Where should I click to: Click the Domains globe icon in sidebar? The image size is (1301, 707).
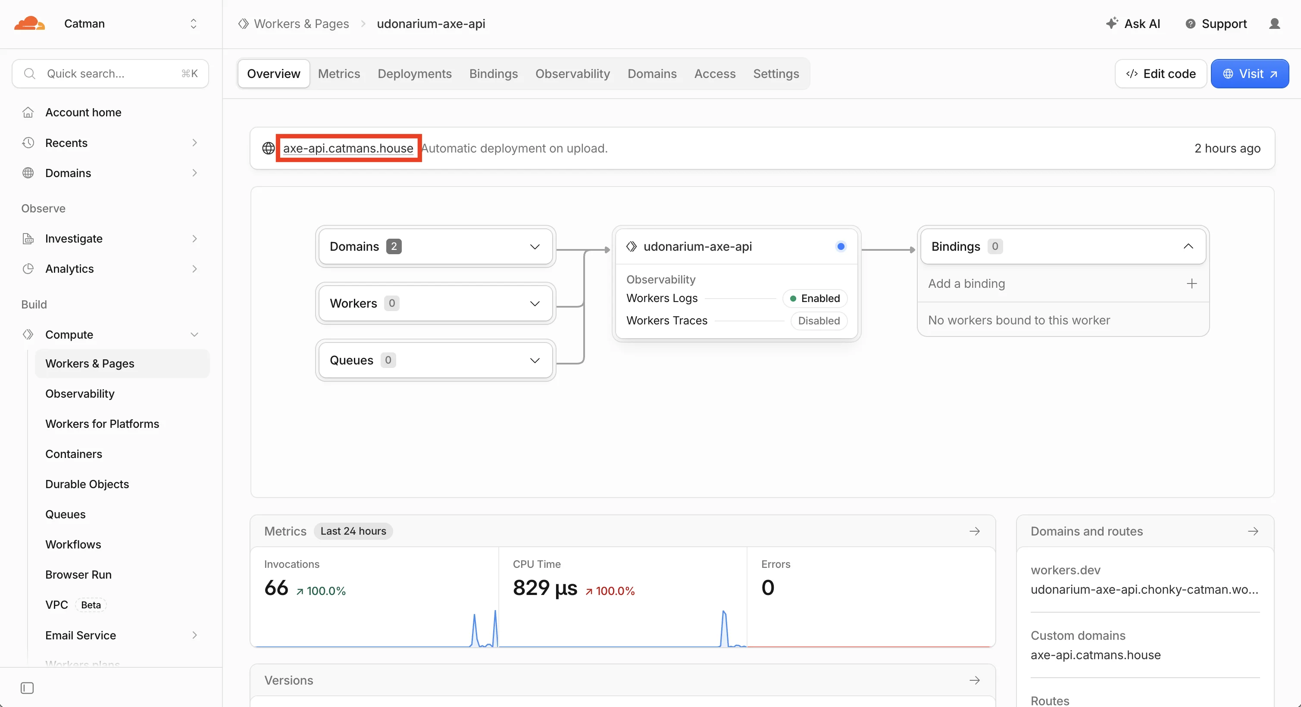[28, 173]
